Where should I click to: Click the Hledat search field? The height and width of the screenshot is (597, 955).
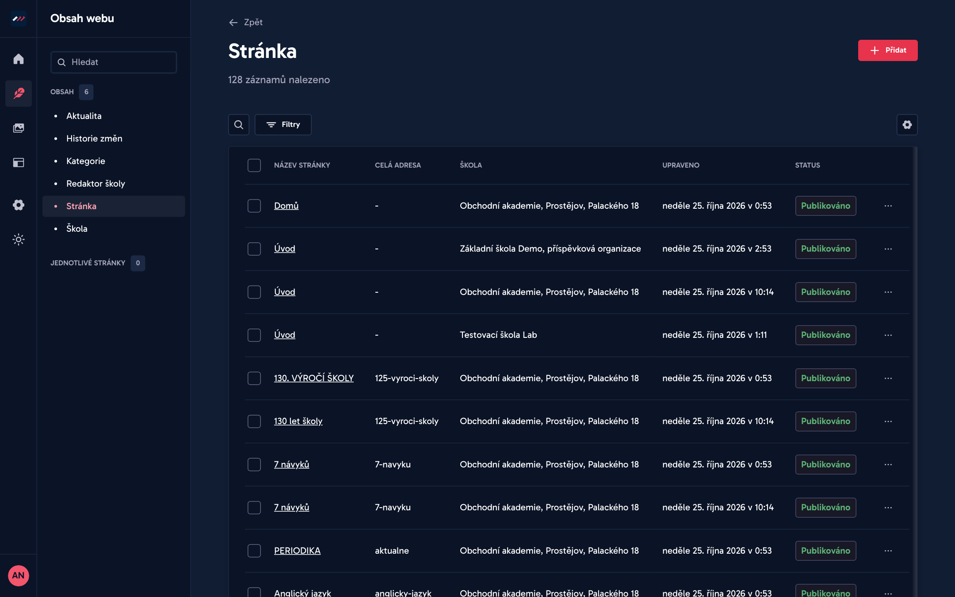tap(114, 62)
